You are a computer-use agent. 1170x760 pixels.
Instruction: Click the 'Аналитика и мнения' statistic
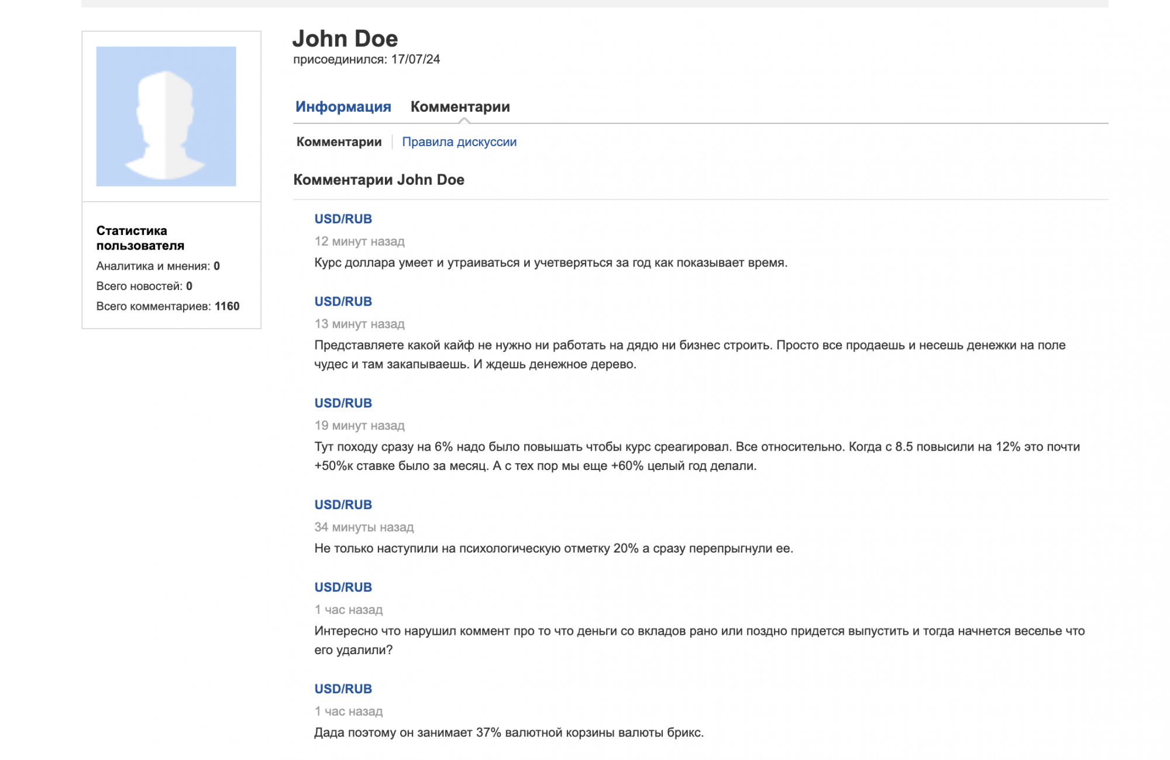tap(158, 266)
